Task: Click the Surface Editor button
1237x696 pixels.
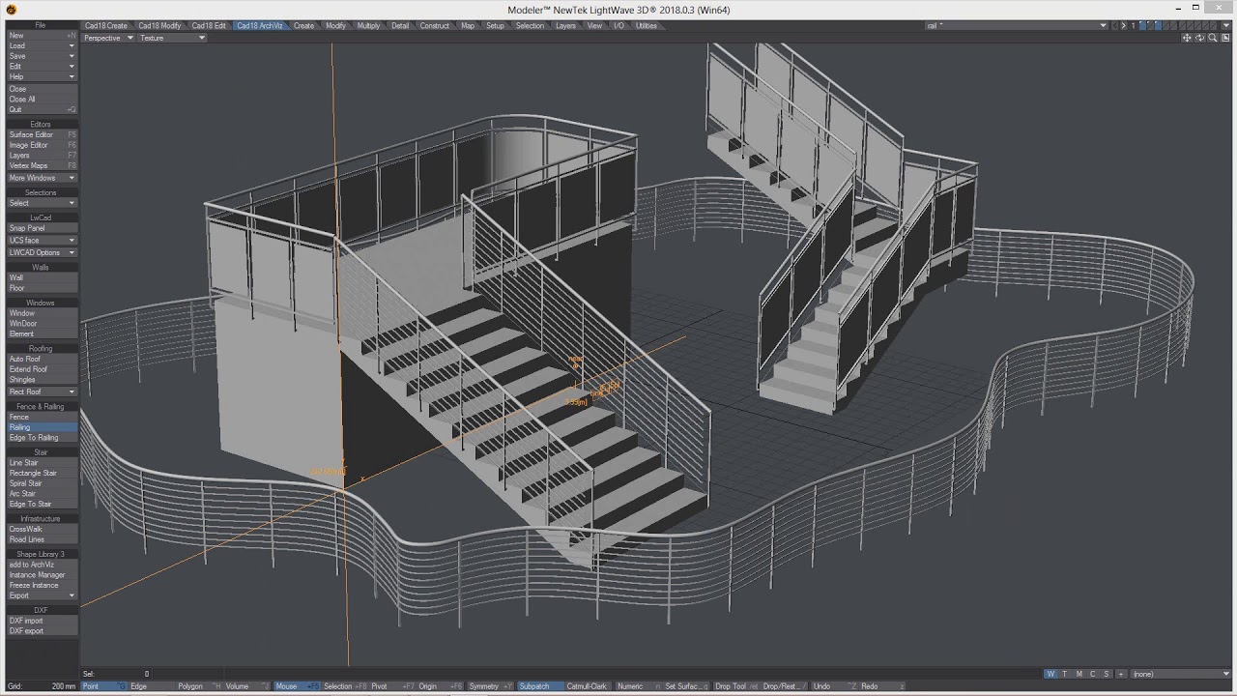Action: [x=42, y=134]
